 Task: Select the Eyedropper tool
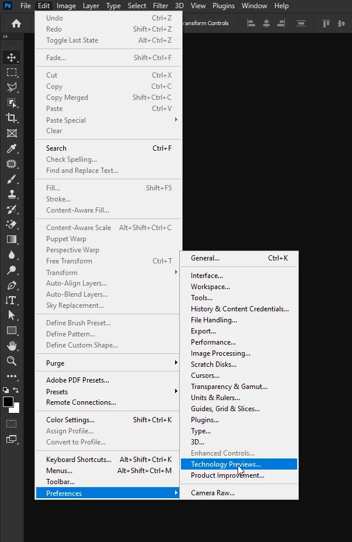click(12, 148)
